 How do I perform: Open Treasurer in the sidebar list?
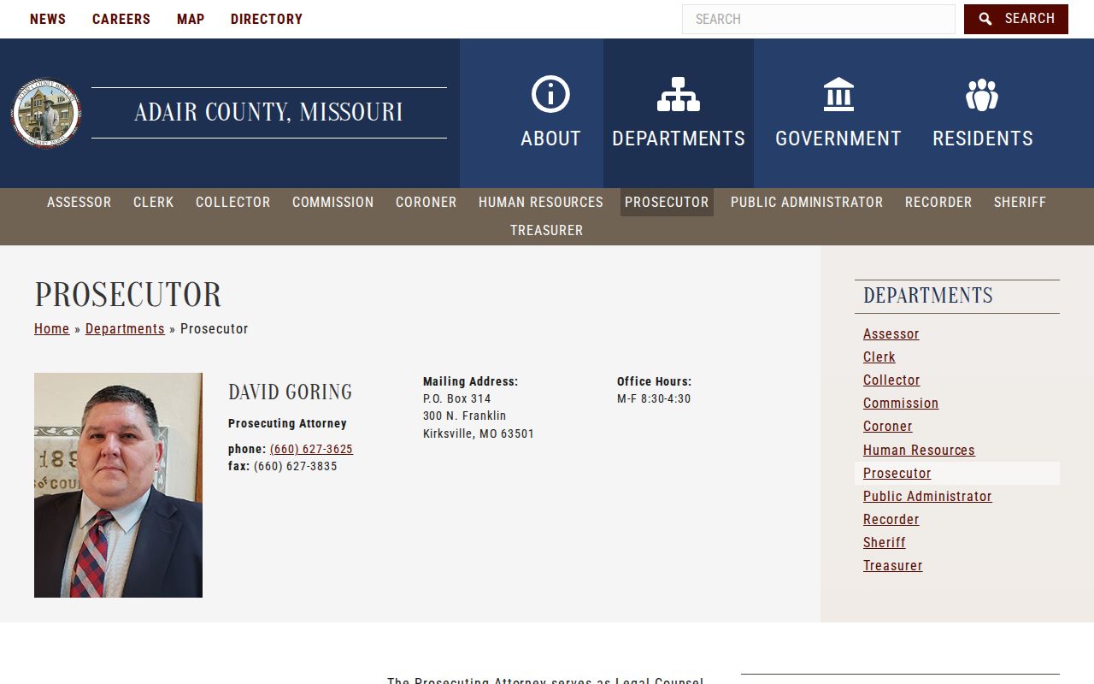pyautogui.click(x=893, y=565)
